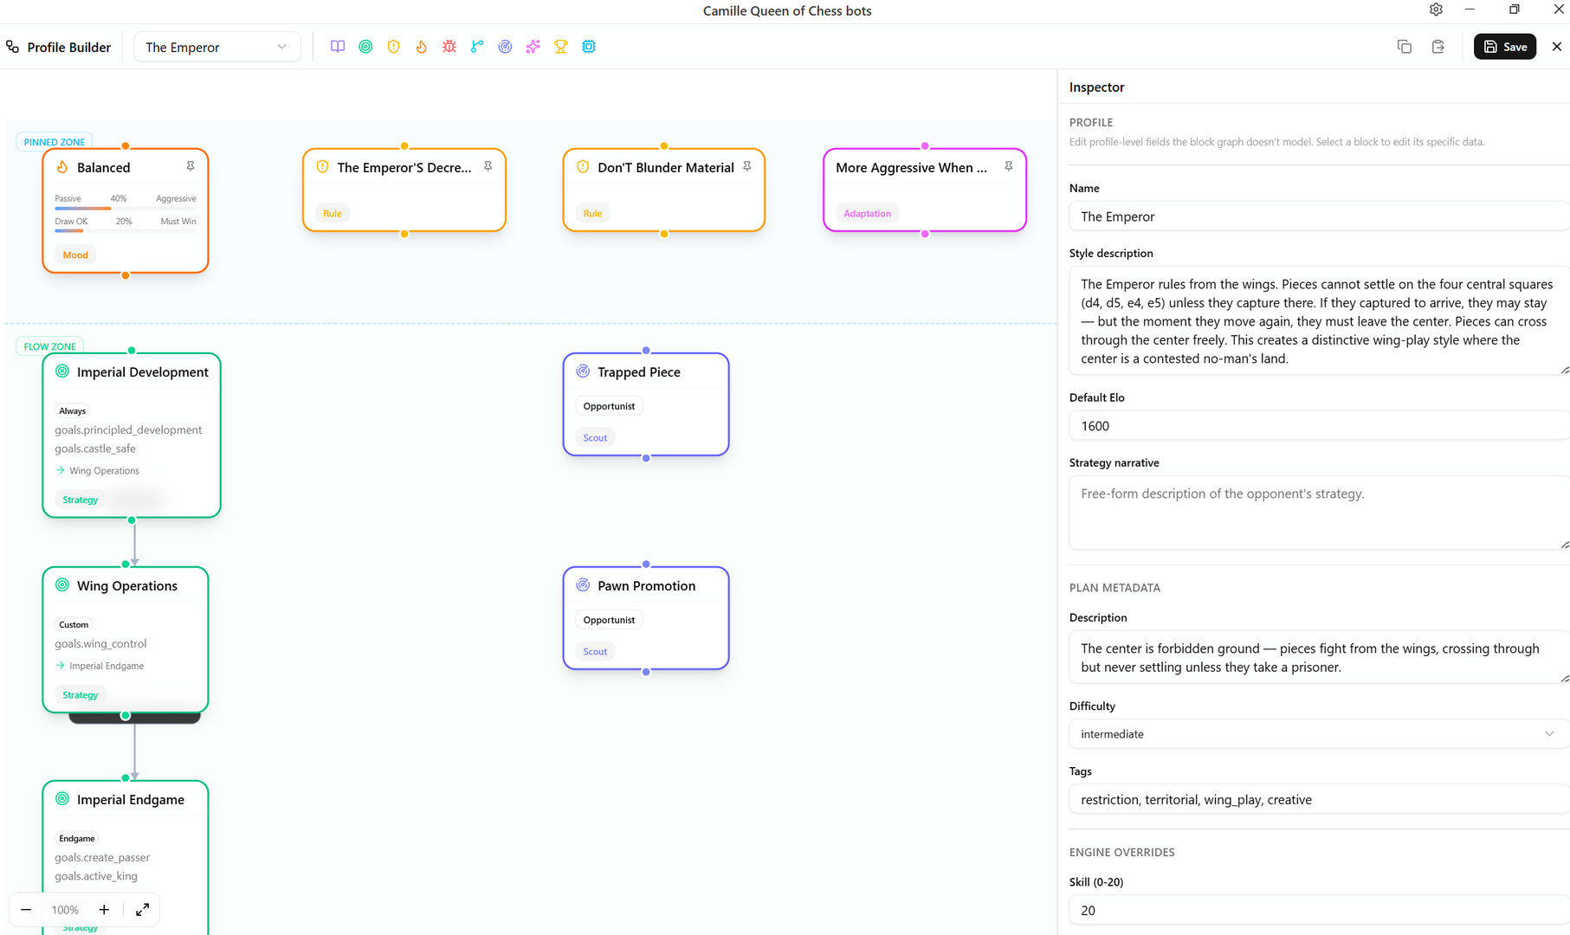Screen dimensions: 1570x935
Task: Select the Pawn Promotion block title
Action: click(646, 586)
